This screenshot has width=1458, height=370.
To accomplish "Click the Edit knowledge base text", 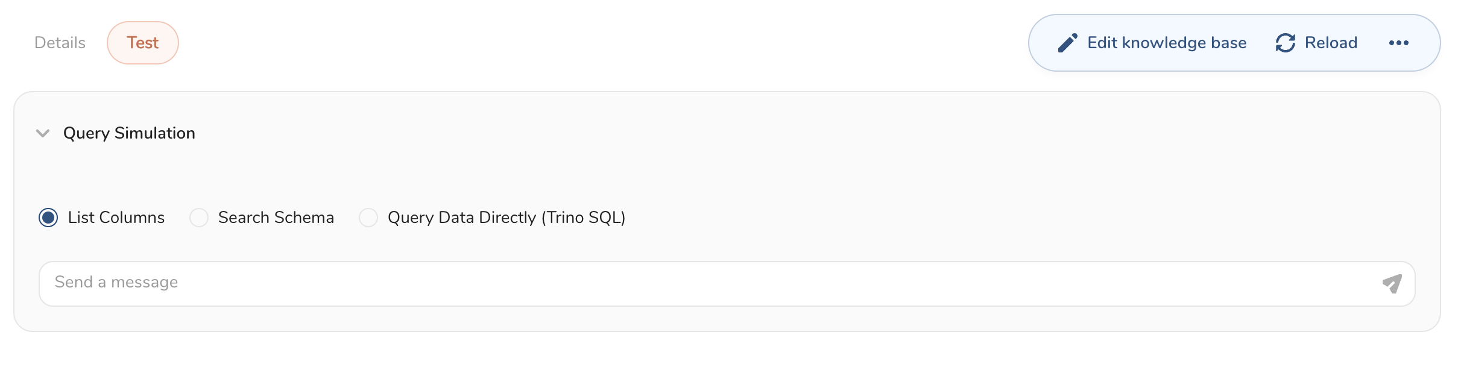I will click(1166, 43).
